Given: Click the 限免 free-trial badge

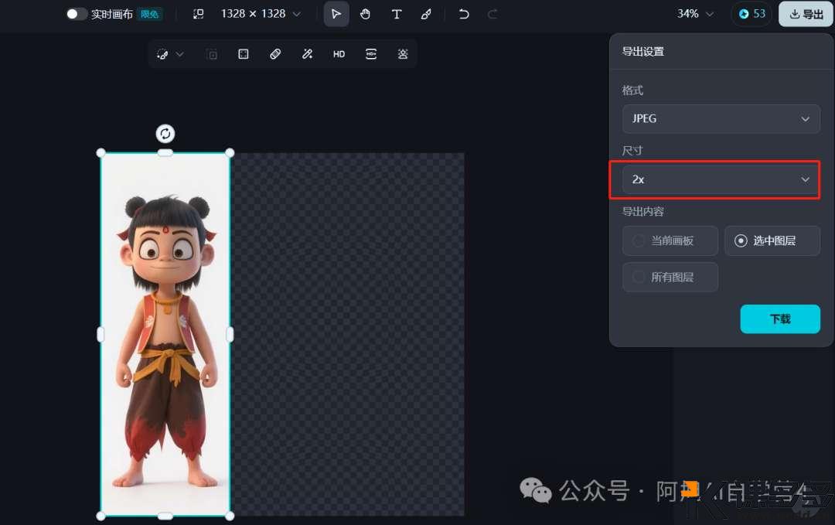Looking at the screenshot, I should point(150,14).
